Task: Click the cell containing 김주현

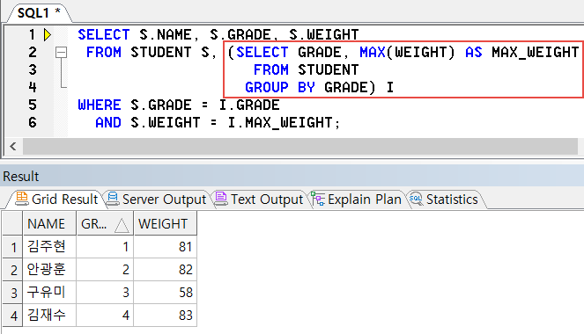Action: coord(49,247)
